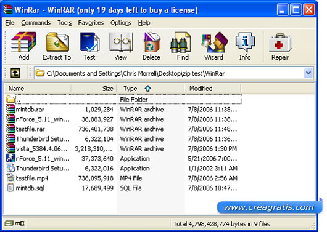Click the WinRAR title bar app icon

8,9
